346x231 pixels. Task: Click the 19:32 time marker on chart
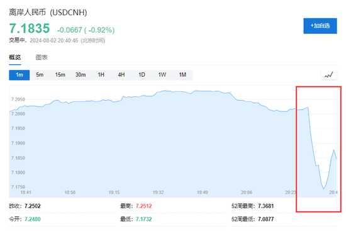click(158, 193)
